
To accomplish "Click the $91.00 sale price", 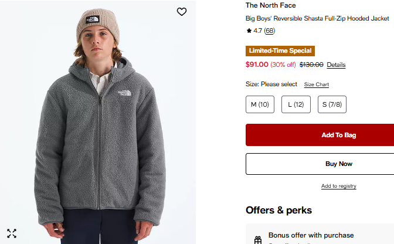I will tap(257, 65).
